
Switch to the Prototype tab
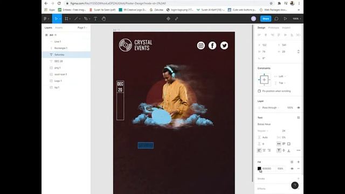pyautogui.click(x=273, y=27)
